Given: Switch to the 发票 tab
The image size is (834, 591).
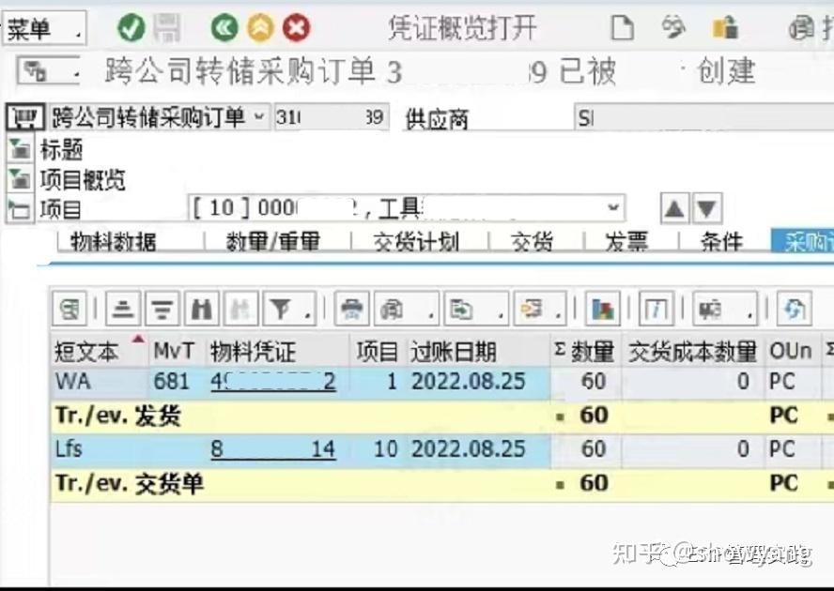Looking at the screenshot, I should coord(626,242).
